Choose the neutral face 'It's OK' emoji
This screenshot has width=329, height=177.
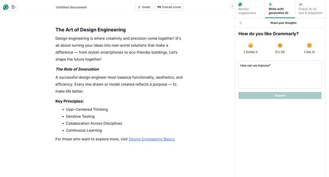coord(280,45)
